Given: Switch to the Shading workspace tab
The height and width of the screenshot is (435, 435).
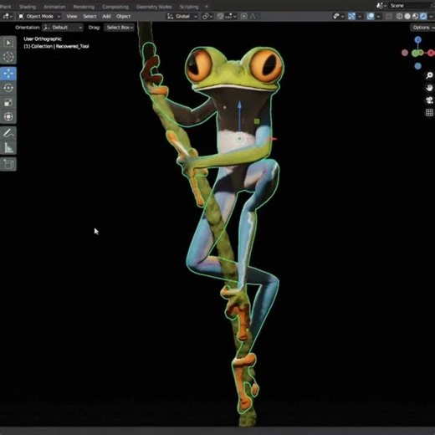Looking at the screenshot, I should tap(28, 7).
